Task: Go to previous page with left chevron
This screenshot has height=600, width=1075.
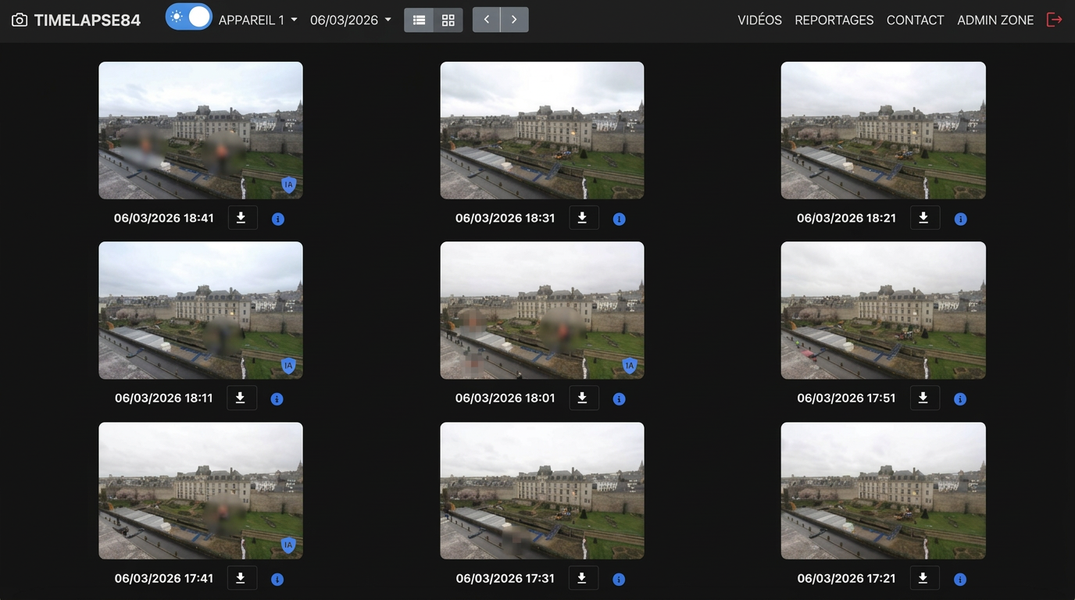Action: click(486, 20)
